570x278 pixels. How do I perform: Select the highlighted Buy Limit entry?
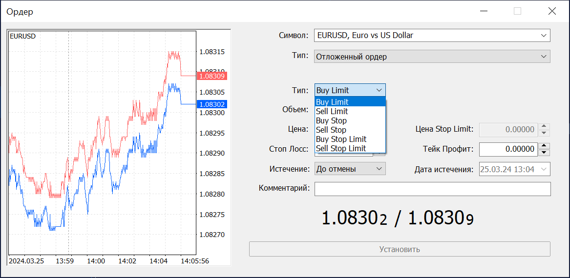[x=350, y=102]
